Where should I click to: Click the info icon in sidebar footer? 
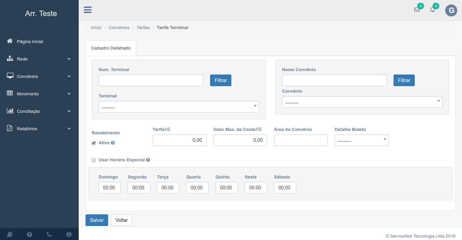[x=69, y=234]
